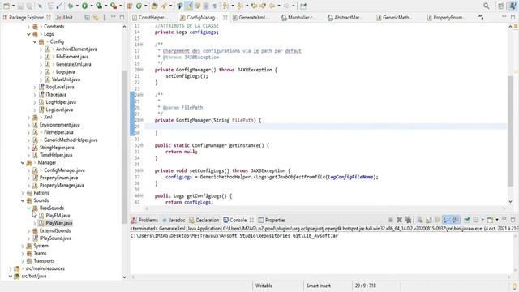
Task: Click the Previous Annotation icon
Action: (240, 6)
